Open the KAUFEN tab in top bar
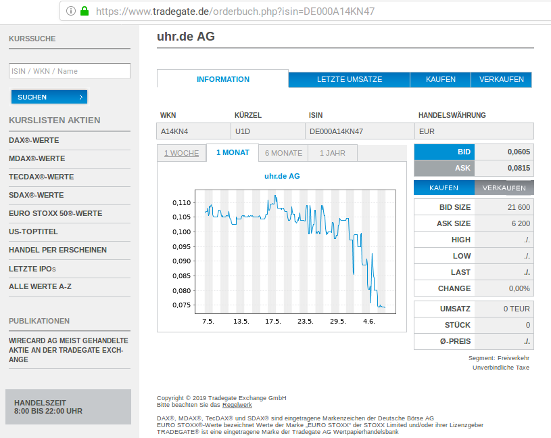The height and width of the screenshot is (438, 551). coord(440,79)
